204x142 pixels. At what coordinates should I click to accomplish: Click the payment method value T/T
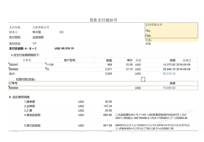point(35,44)
